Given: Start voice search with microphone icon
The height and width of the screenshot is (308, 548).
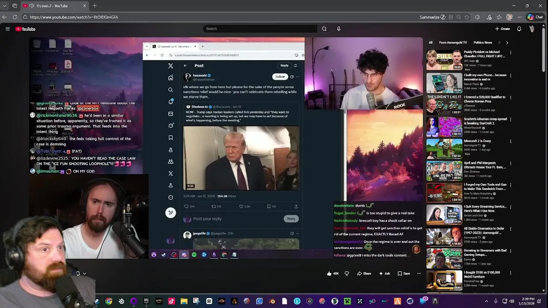Looking at the screenshot, I should (x=339, y=29).
